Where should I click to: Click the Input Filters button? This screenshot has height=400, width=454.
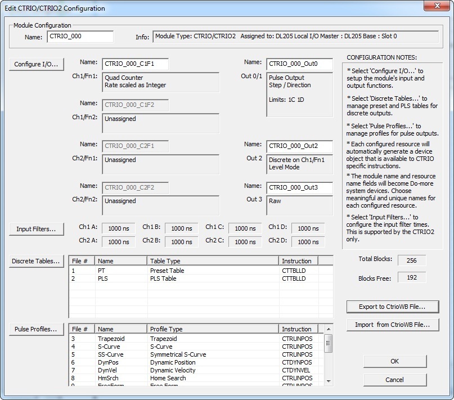(x=36, y=229)
